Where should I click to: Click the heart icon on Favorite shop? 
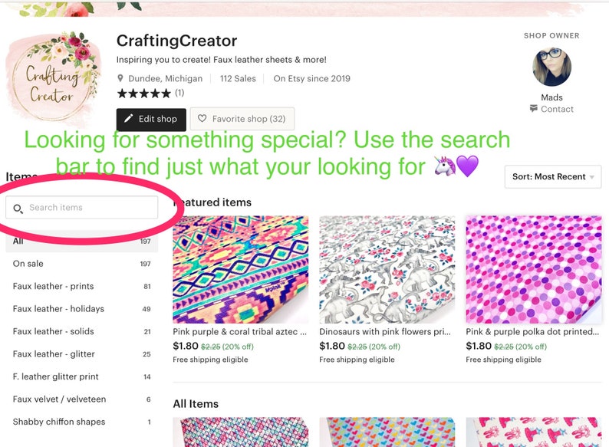click(x=202, y=118)
